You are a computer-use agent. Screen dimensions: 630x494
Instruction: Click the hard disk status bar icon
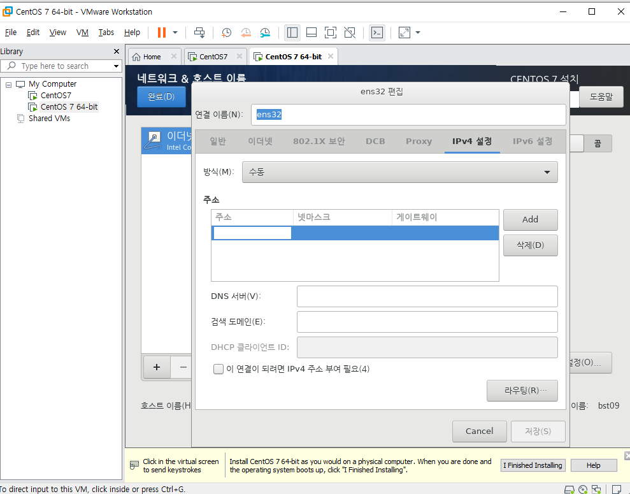click(569, 490)
